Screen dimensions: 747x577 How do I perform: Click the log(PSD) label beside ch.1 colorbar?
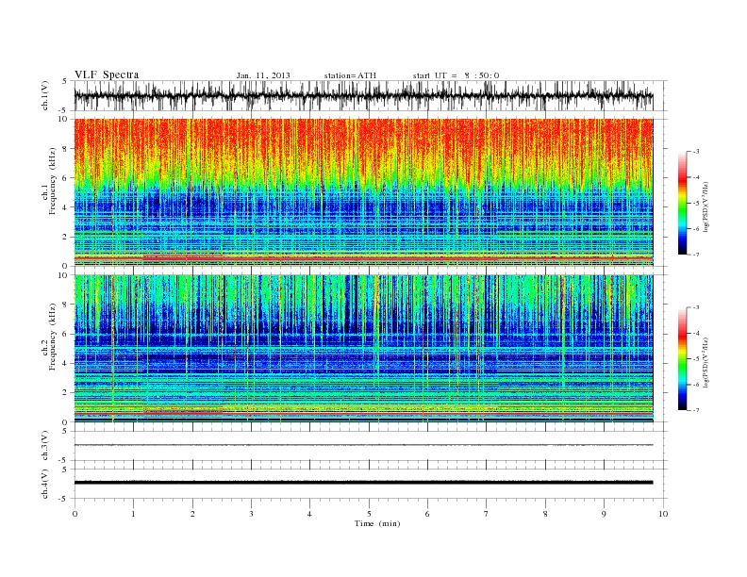coord(705,206)
